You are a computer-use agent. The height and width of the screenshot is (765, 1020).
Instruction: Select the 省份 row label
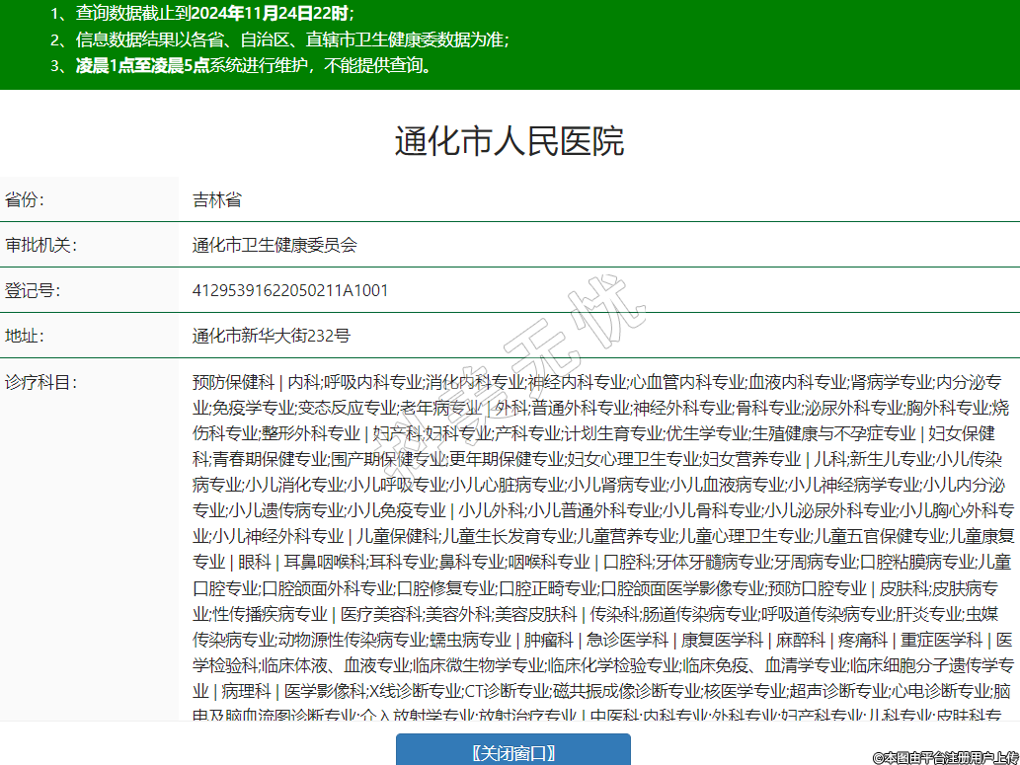[25, 200]
